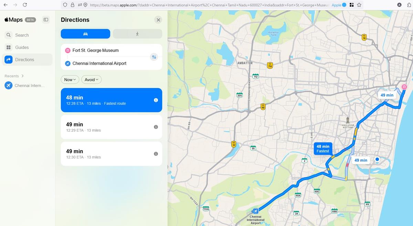Click Korattur Tank label on map

pyautogui.click(x=273, y=34)
